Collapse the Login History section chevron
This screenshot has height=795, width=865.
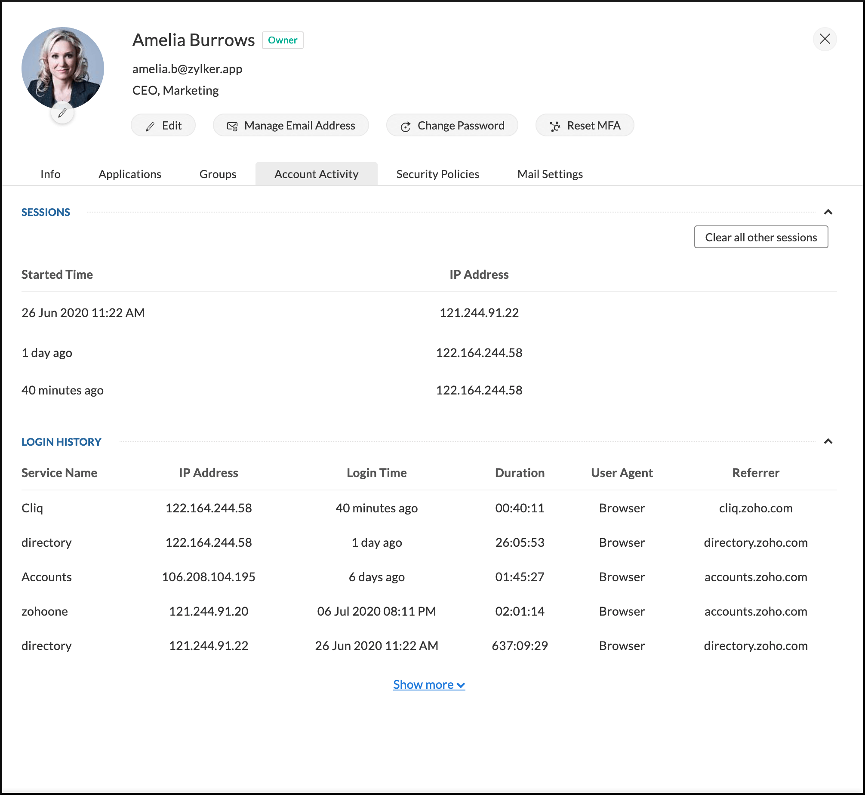pyautogui.click(x=828, y=442)
